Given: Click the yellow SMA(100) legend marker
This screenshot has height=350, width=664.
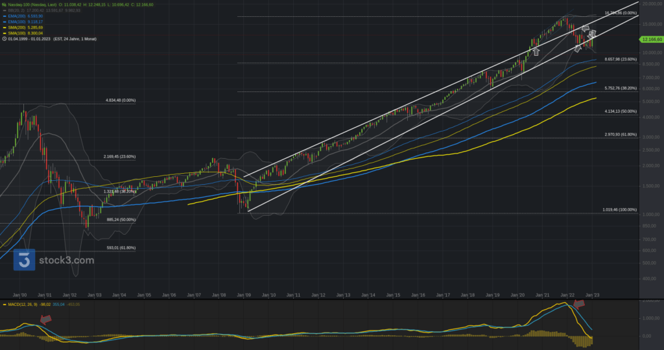Looking at the screenshot, I should (x=5, y=33).
